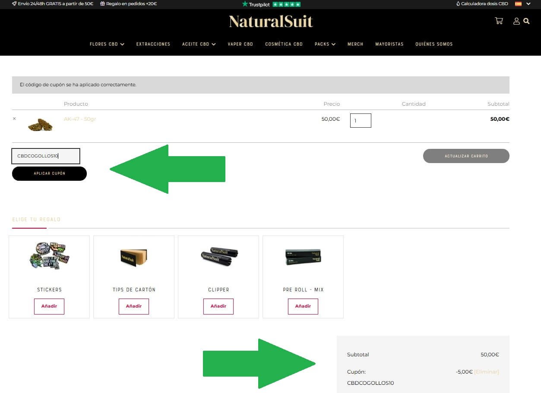Click the CBDCOGOLLOS10 text in totals box
This screenshot has height=393, width=541.
click(370, 383)
